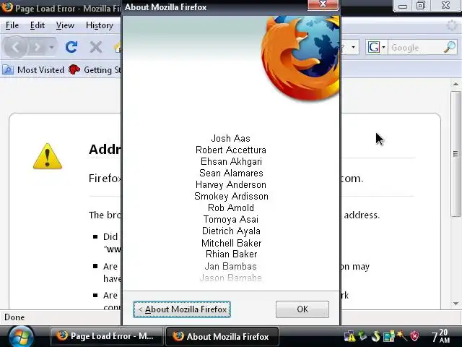Minimize the Firefox browser window
462x347 pixels.
click(x=403, y=5)
